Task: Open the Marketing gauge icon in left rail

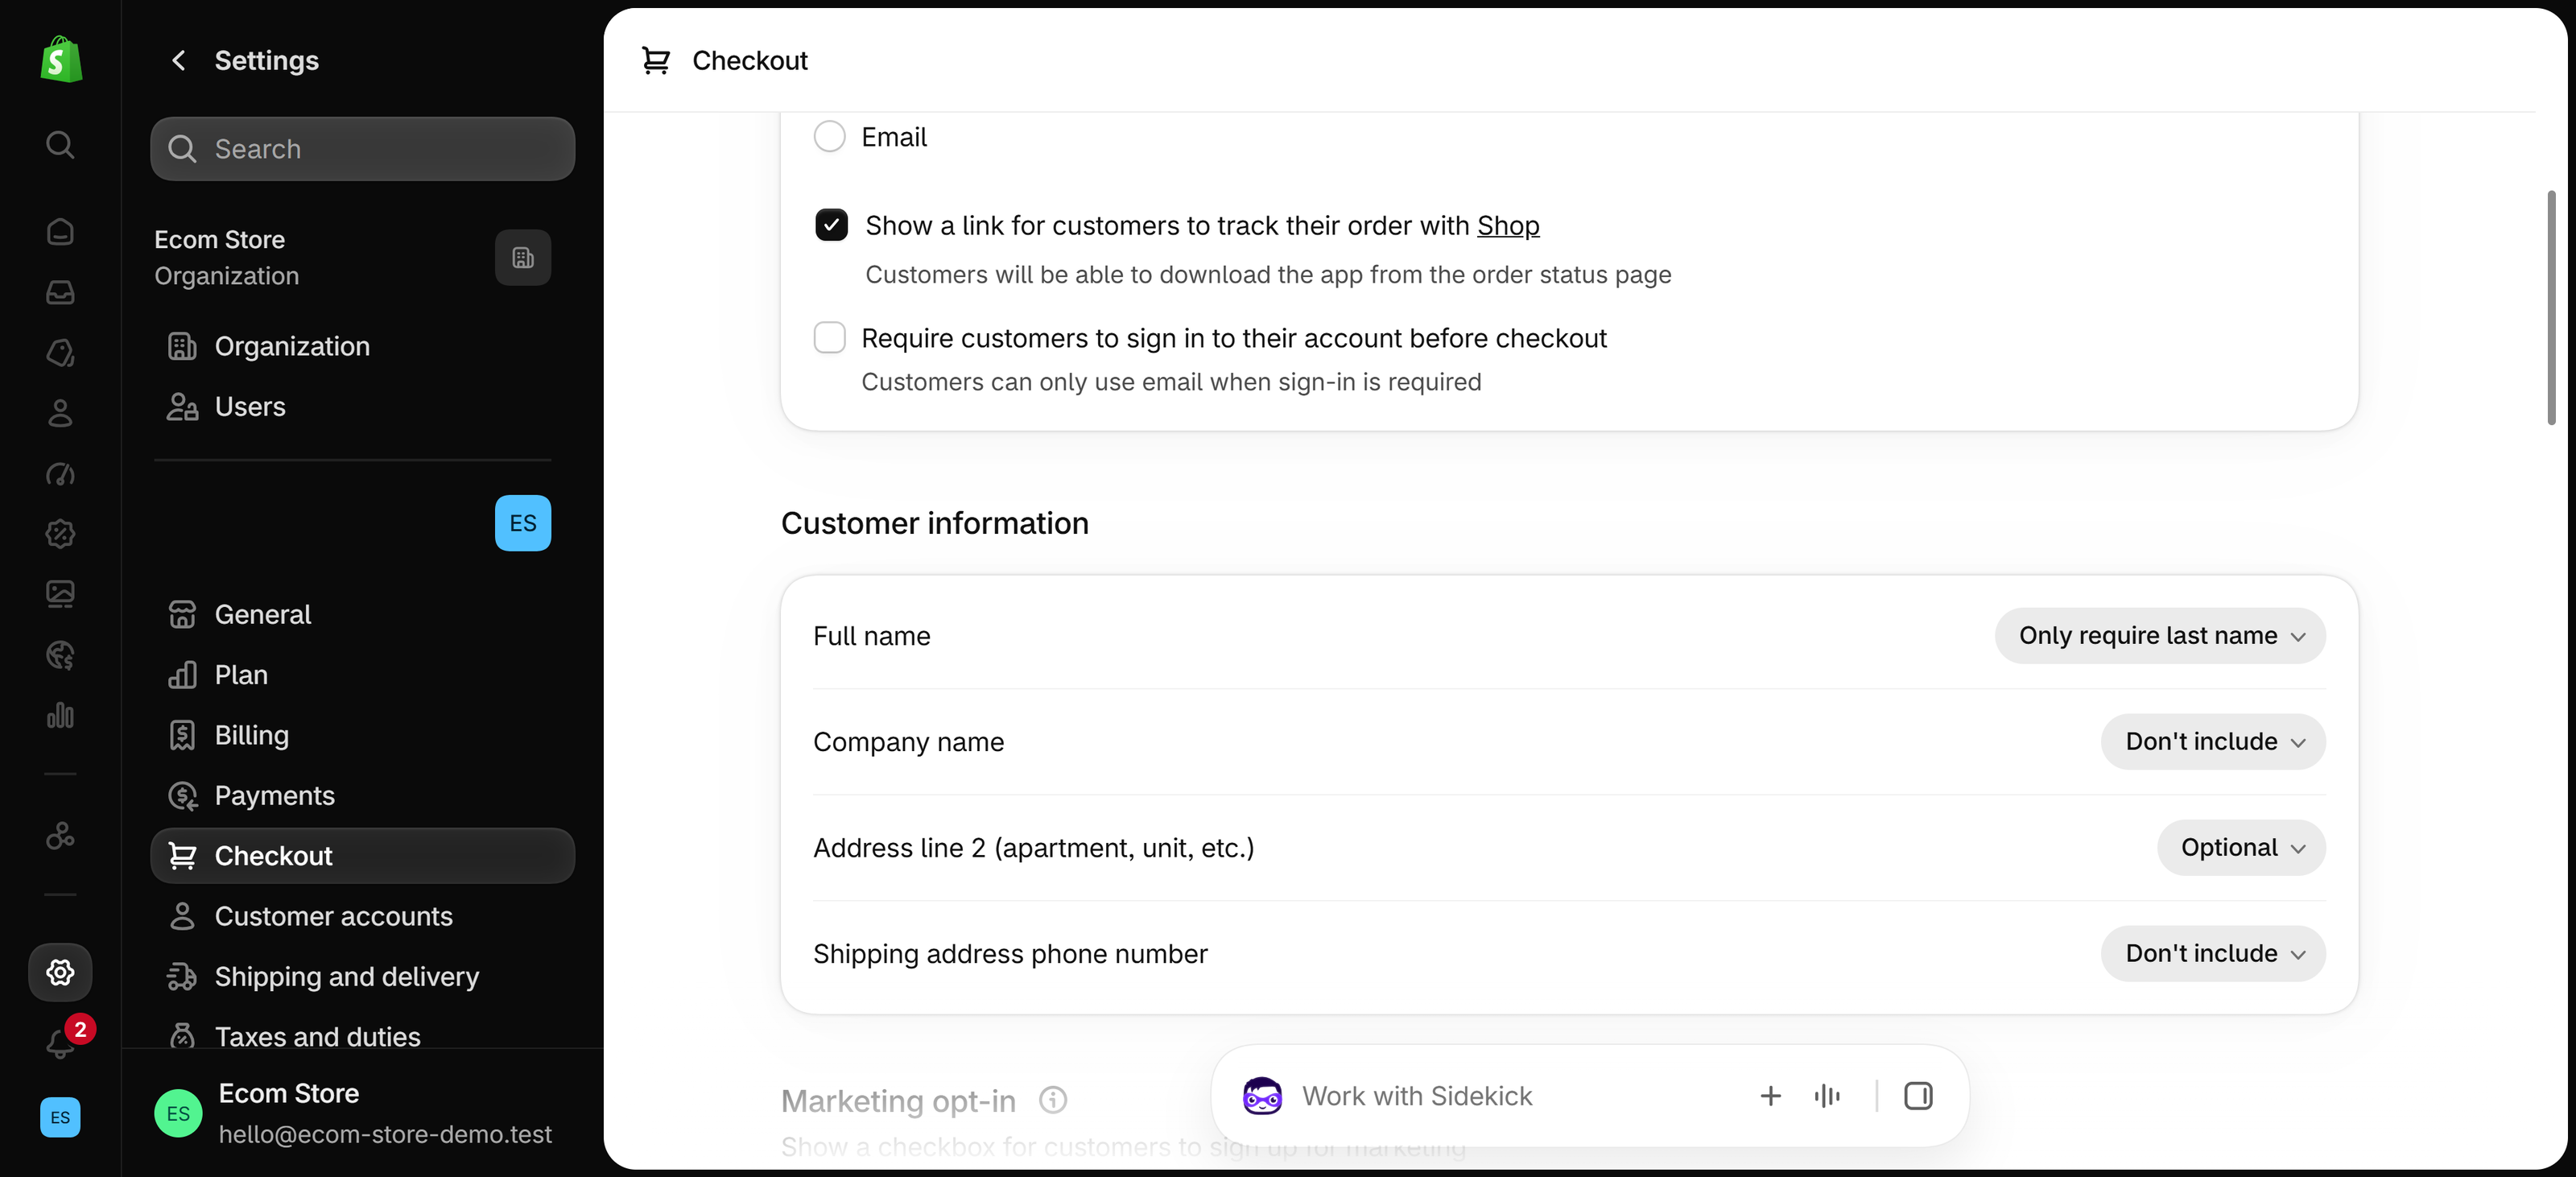Action: coord(60,474)
